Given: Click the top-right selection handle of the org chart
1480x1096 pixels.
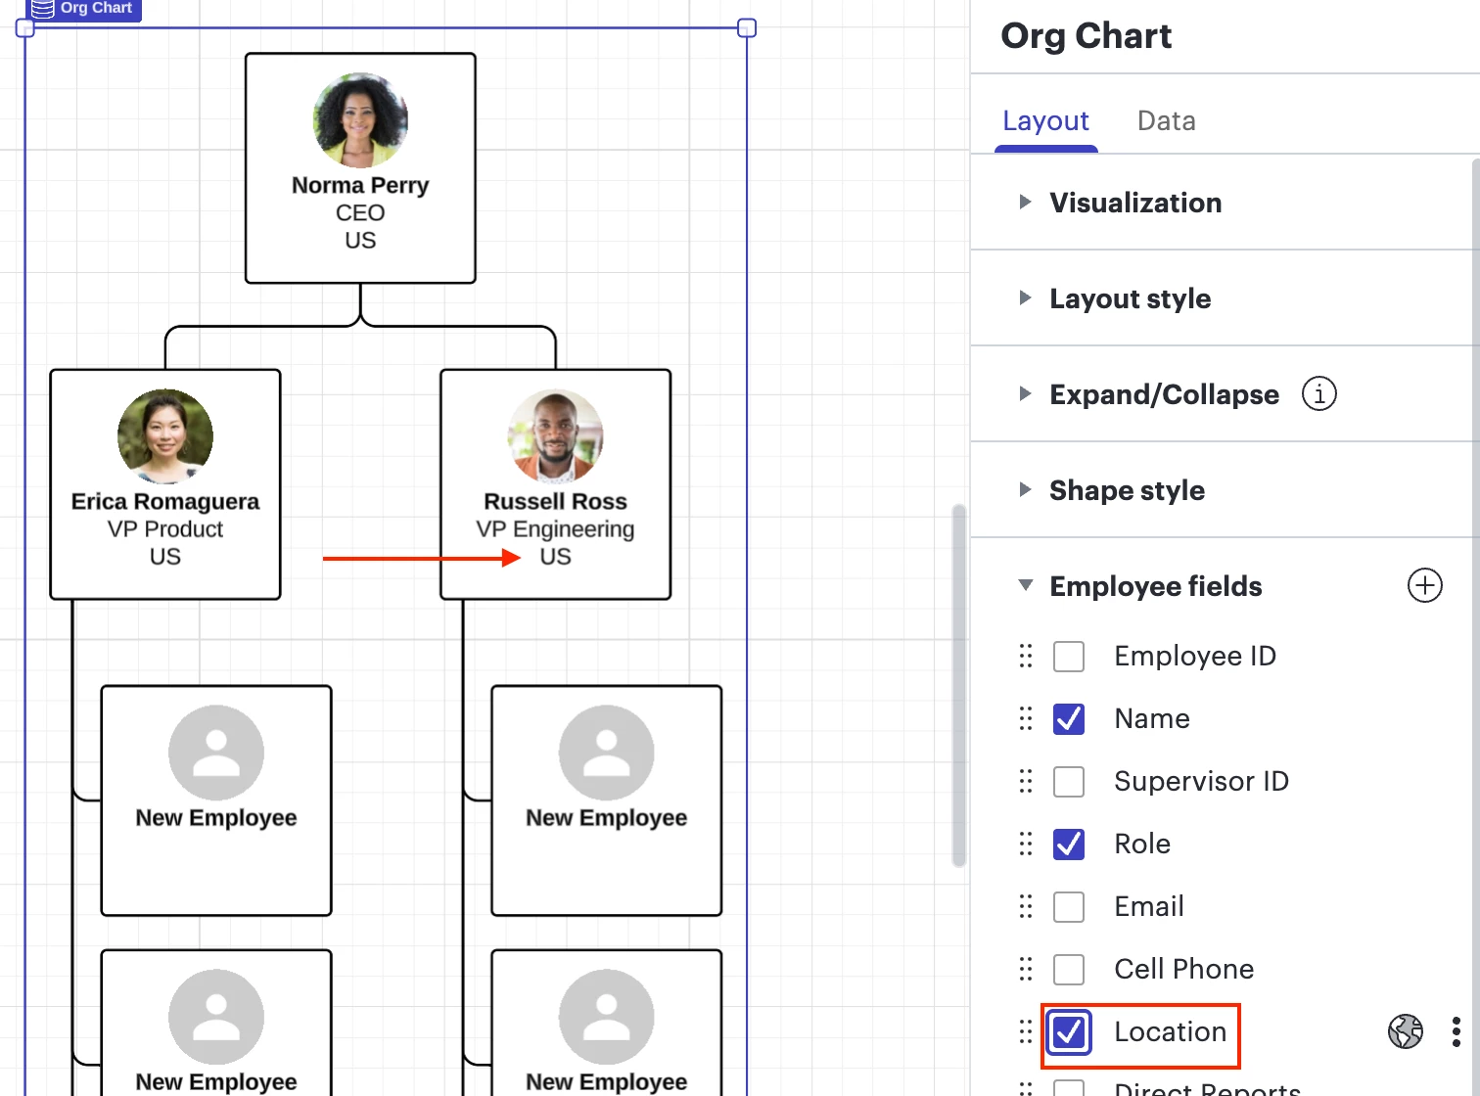Looking at the screenshot, I should (x=747, y=27).
